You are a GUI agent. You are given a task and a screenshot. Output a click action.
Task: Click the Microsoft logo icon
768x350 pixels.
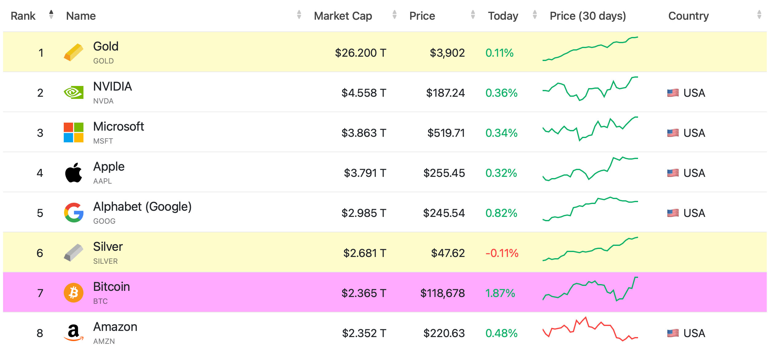tap(73, 132)
